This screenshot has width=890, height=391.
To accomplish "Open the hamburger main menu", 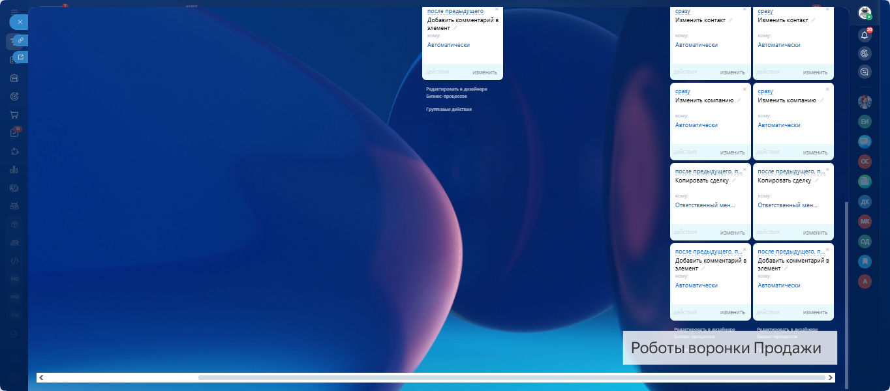I will click(14, 12).
